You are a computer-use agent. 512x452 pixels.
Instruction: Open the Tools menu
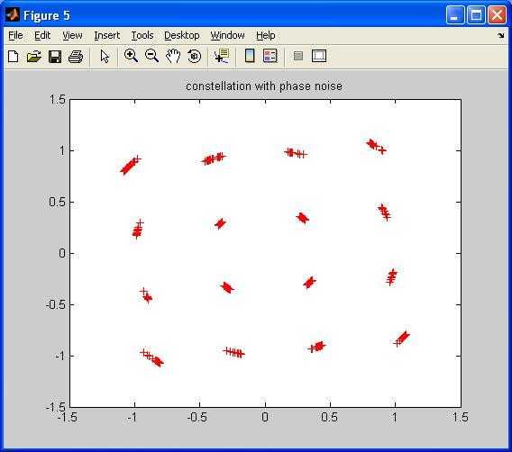[x=142, y=35]
